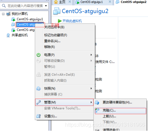Click the CentOS-atguigu1 VM icon in tree
The image size is (148, 131).
pos(13,19)
